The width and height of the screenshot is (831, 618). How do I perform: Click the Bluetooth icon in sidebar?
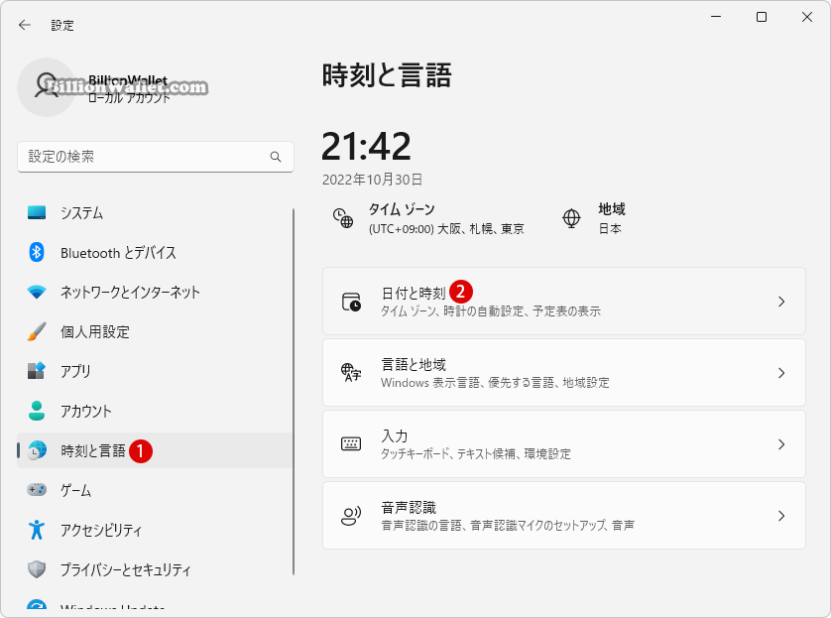click(37, 252)
